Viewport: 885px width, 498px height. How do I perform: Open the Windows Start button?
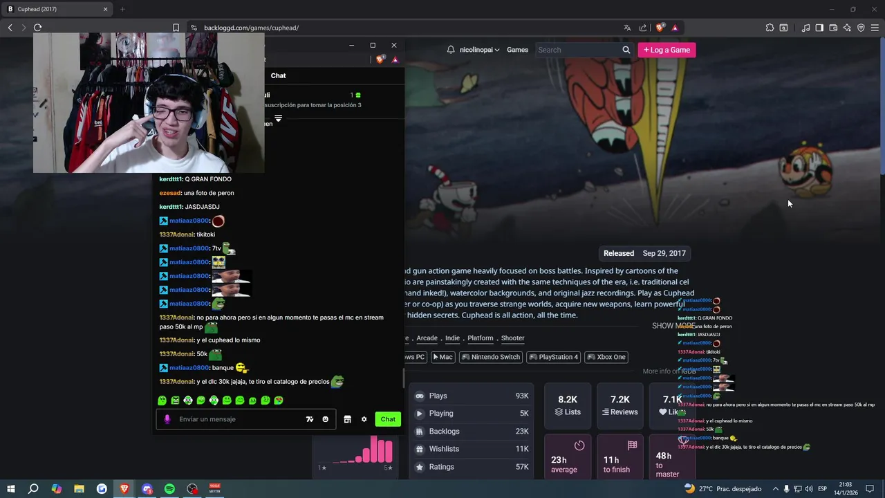coord(10,489)
